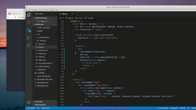Open the Run and Debug view icon
The height and width of the screenshot is (110, 196).
coord(29,38)
